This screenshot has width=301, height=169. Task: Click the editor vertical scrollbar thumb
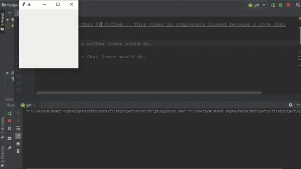coord(300,36)
